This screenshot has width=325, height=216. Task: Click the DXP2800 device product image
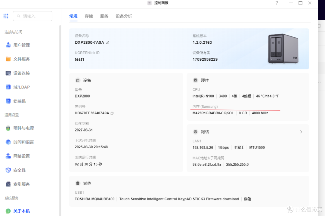coord(283,48)
